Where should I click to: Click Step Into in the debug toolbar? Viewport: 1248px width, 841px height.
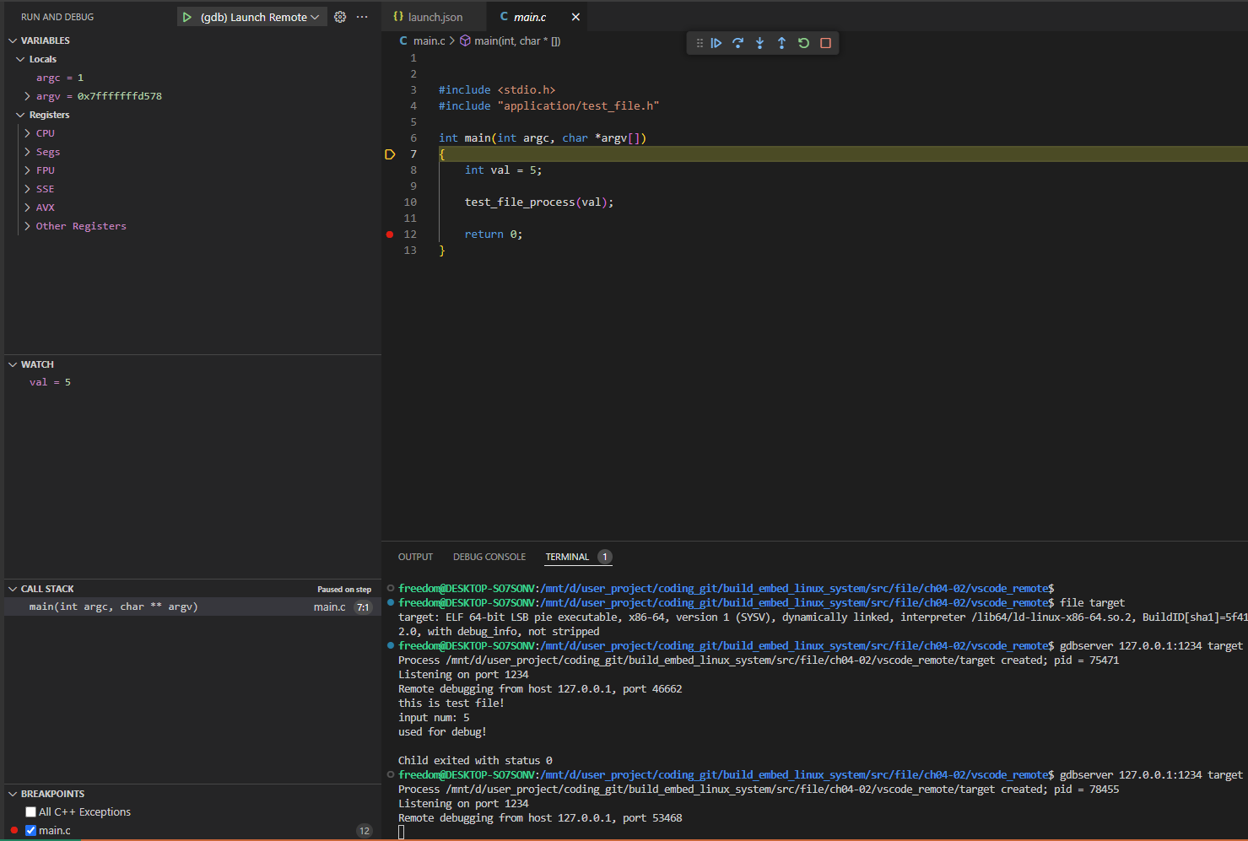click(760, 43)
